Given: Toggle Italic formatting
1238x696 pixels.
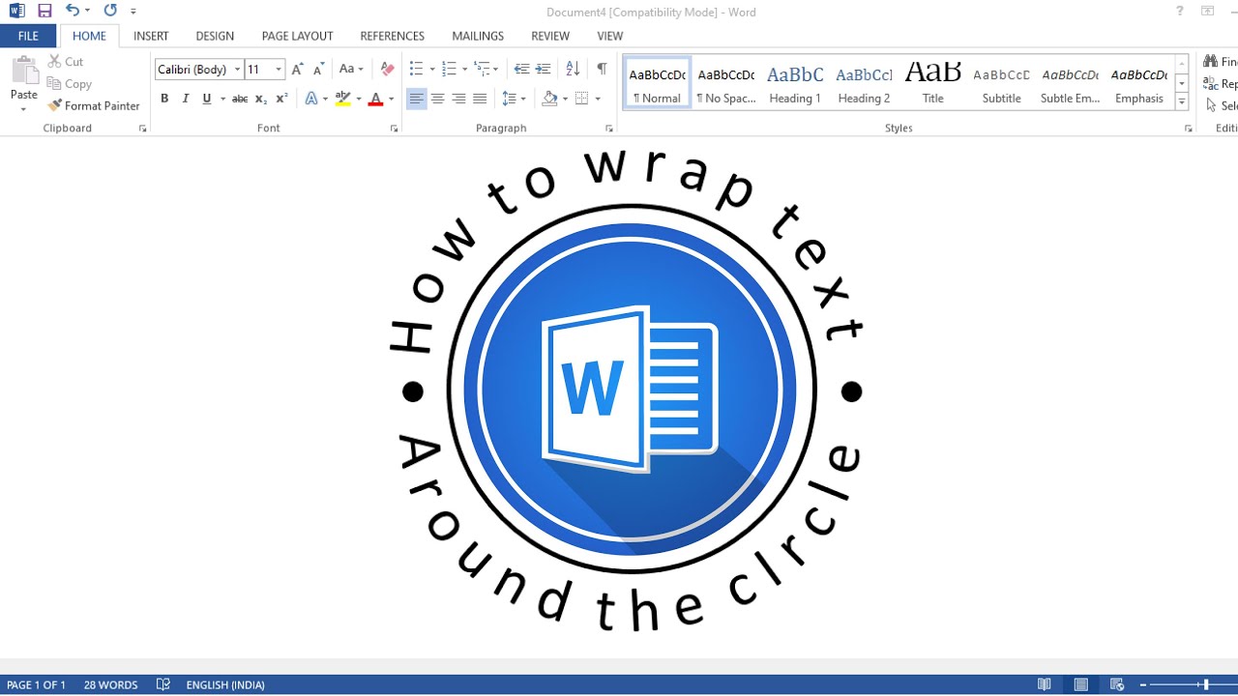Looking at the screenshot, I should 185,99.
